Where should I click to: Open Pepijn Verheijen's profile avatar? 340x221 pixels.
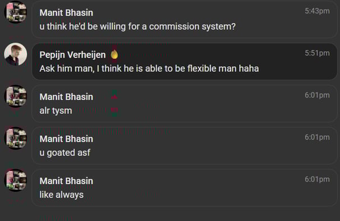(x=16, y=54)
